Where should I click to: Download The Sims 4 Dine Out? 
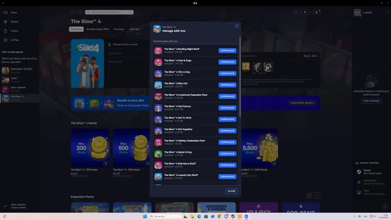[x=227, y=85]
